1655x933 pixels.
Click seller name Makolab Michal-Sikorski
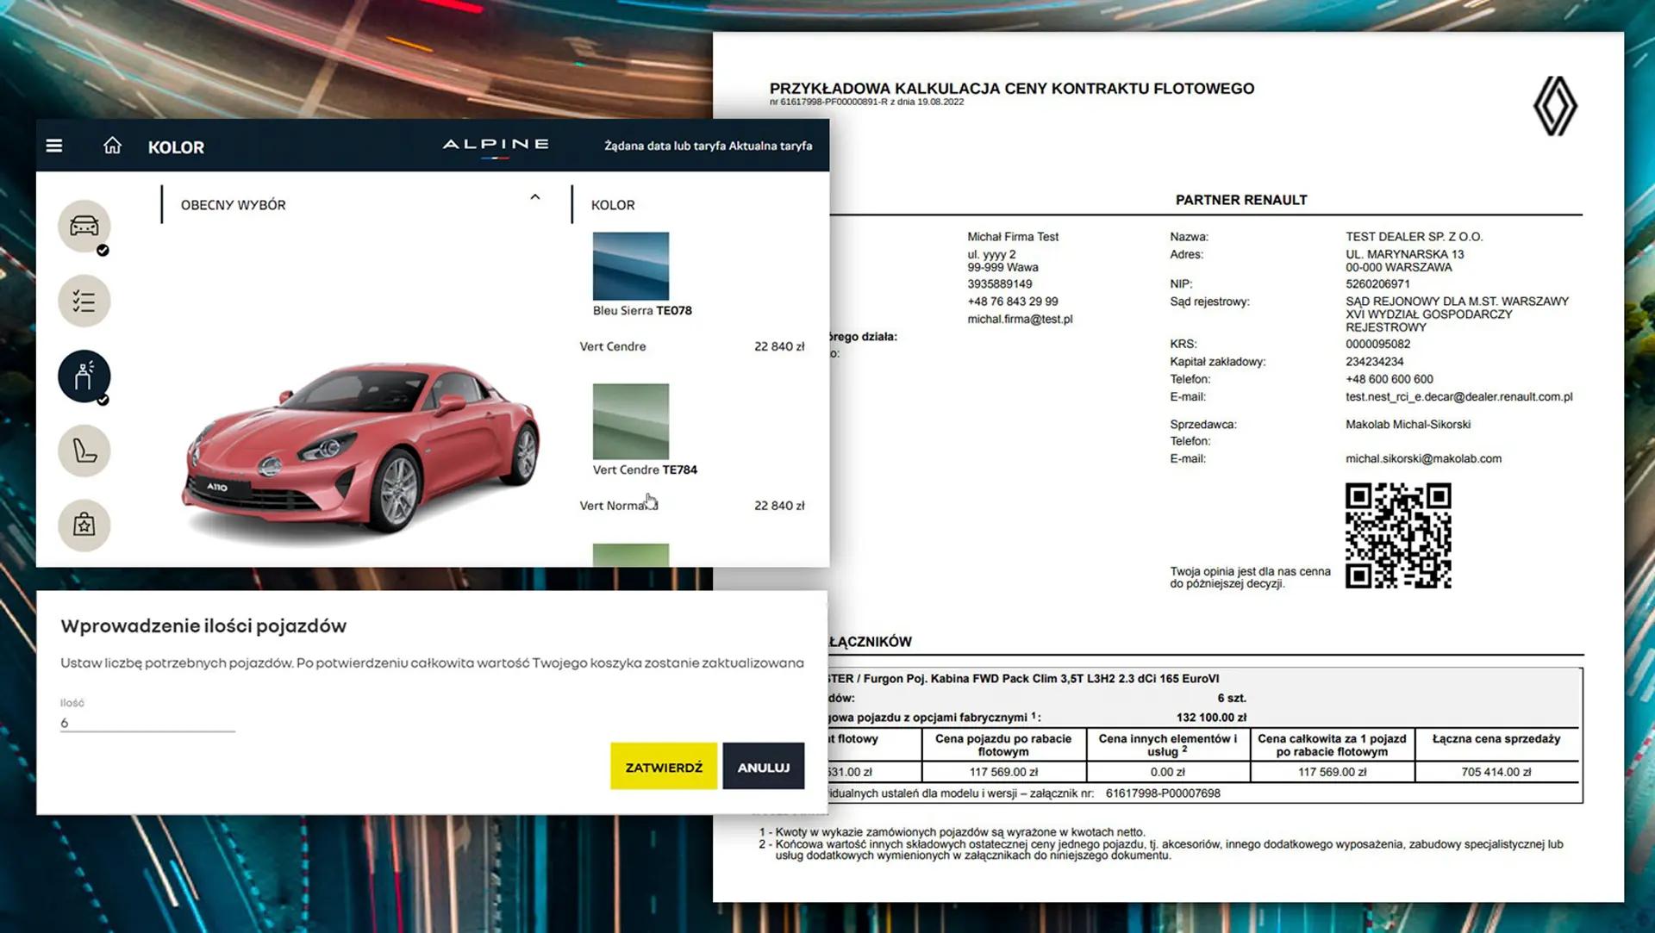1408,424
